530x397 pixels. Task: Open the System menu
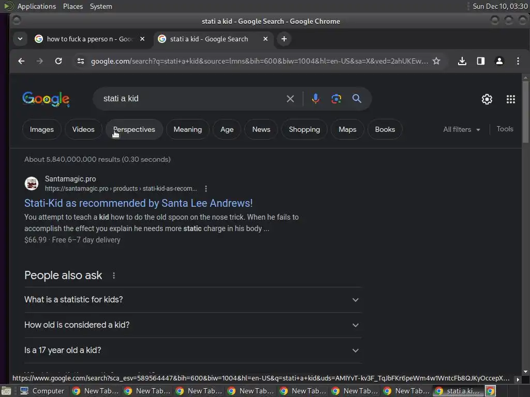(101, 6)
